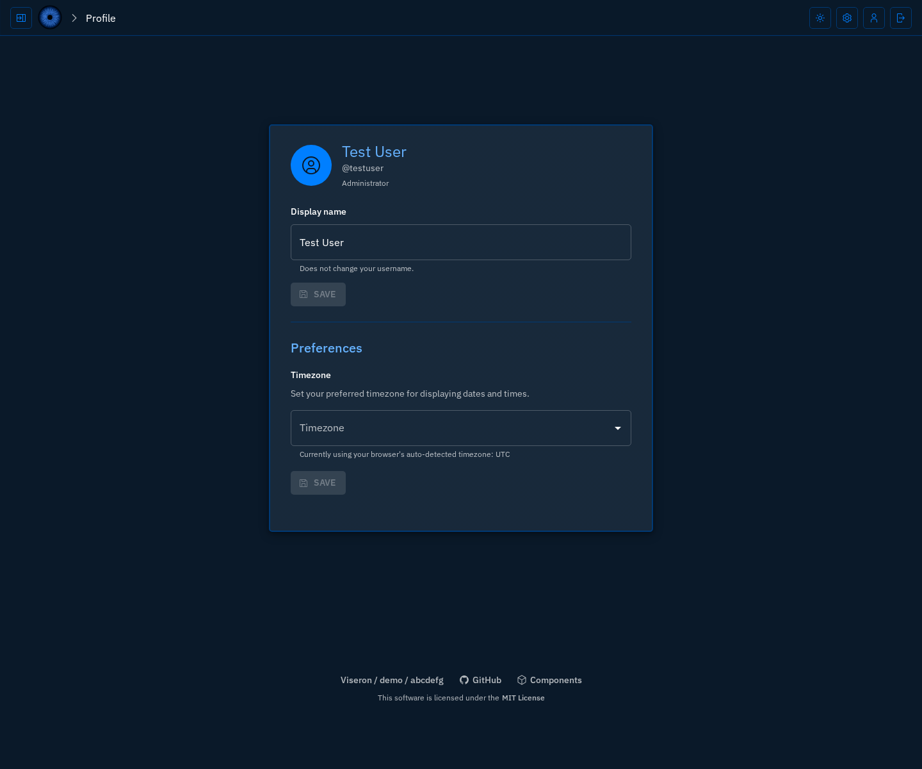Focus the Display name text field

461,242
